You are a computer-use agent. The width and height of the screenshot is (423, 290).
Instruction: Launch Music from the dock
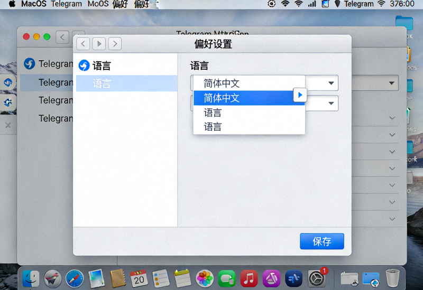pyautogui.click(x=249, y=278)
